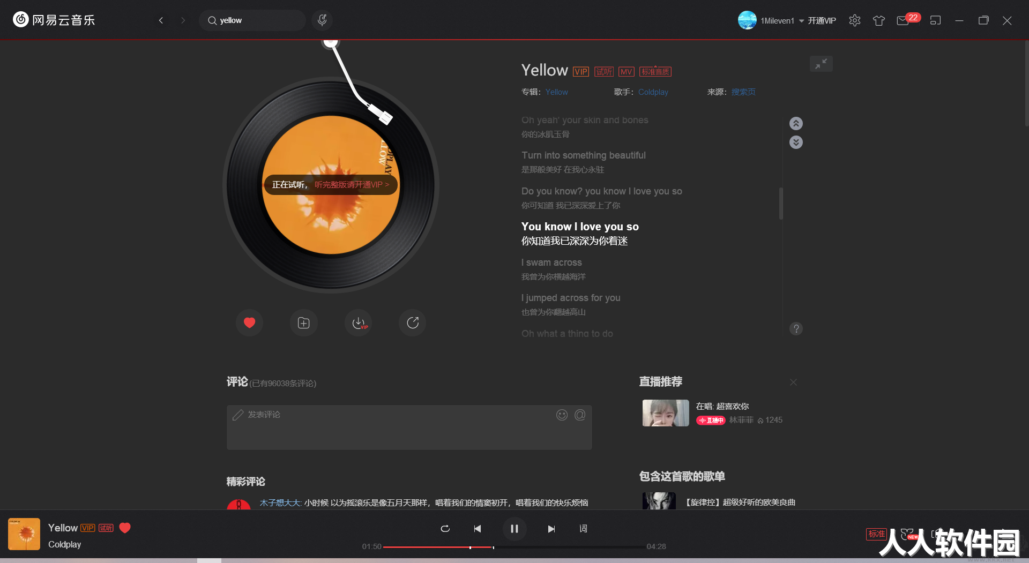The image size is (1029, 563).
Task: Open the lyrics help question icon
Action: pyautogui.click(x=796, y=329)
